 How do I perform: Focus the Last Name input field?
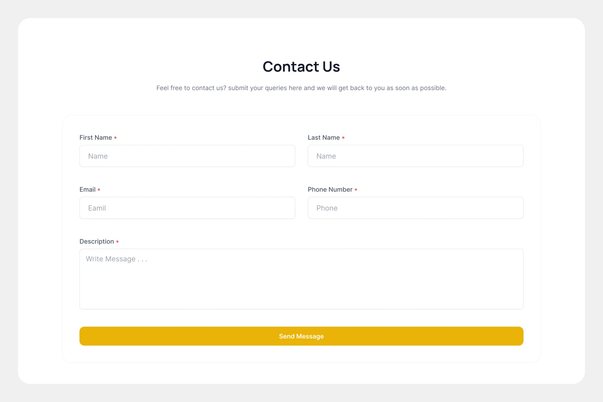415,156
